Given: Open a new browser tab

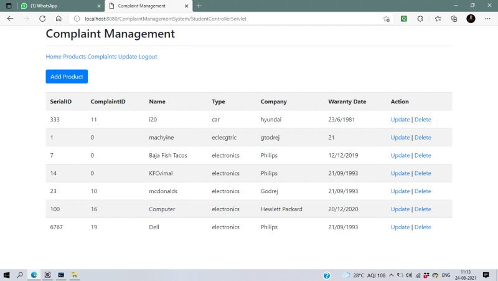Looking at the screenshot, I should (199, 6).
